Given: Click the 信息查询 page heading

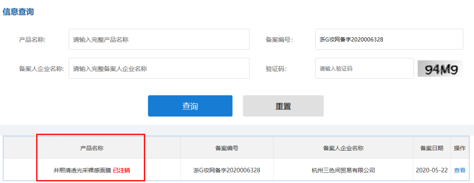Looking at the screenshot, I should pos(18,12).
